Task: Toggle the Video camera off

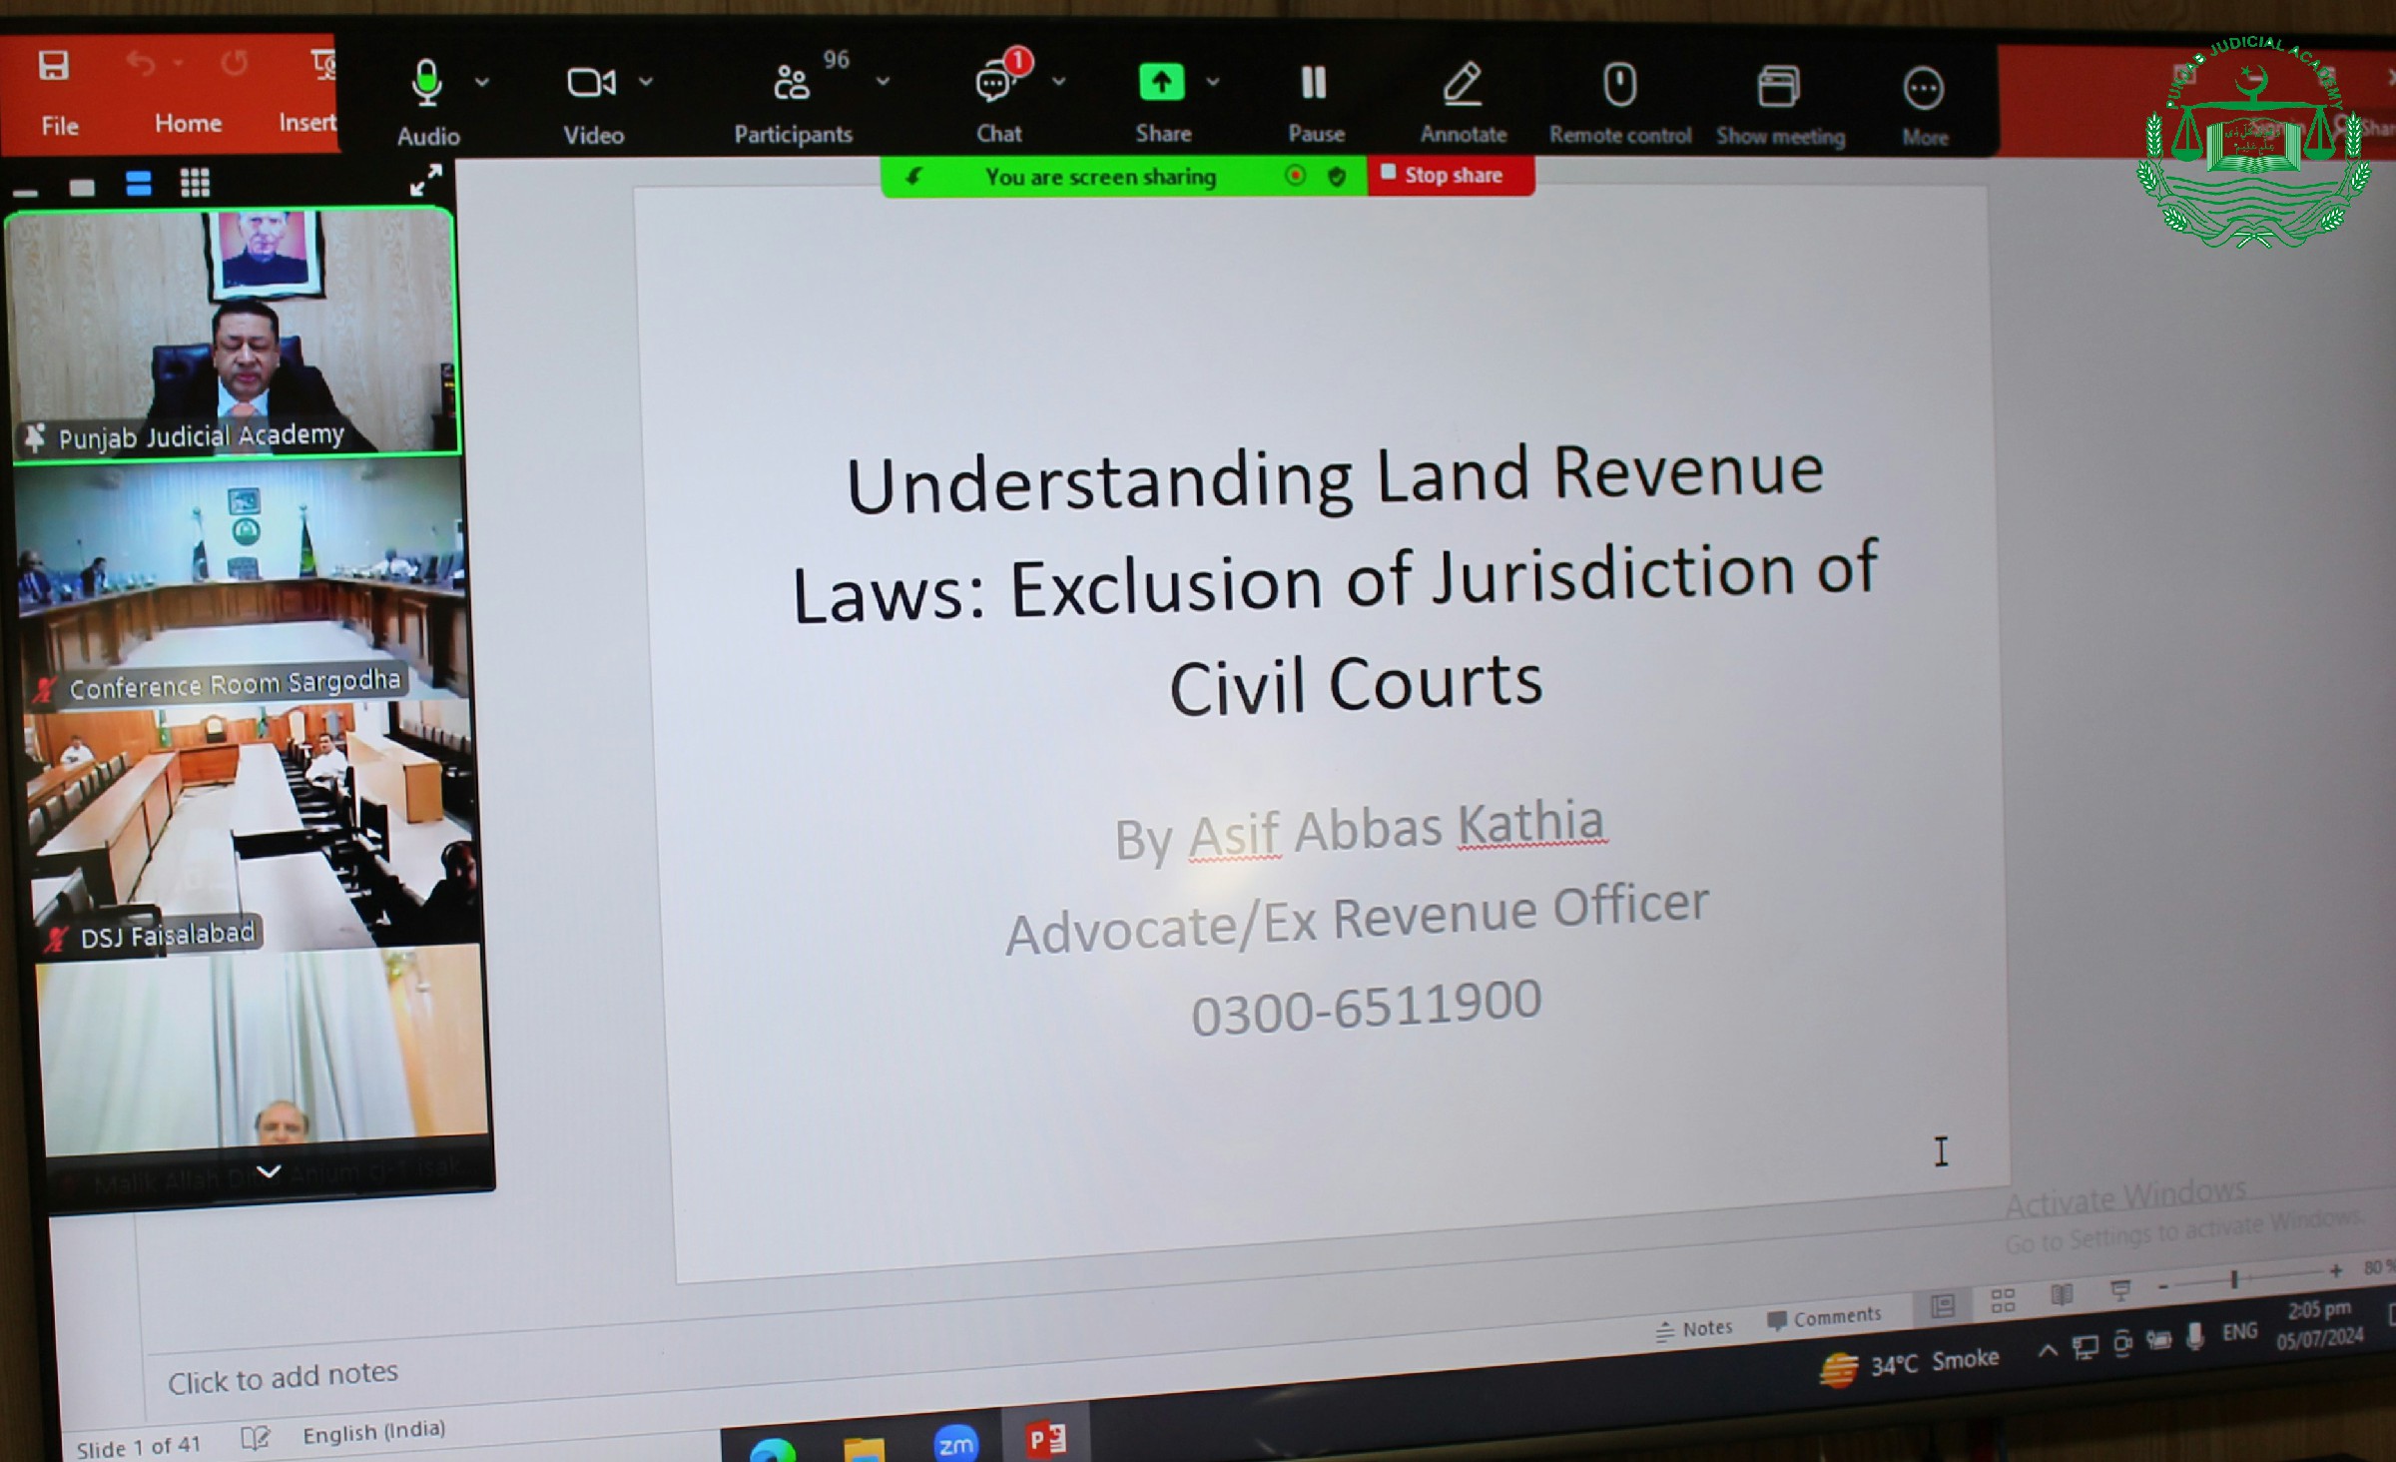Action: [x=591, y=84]
